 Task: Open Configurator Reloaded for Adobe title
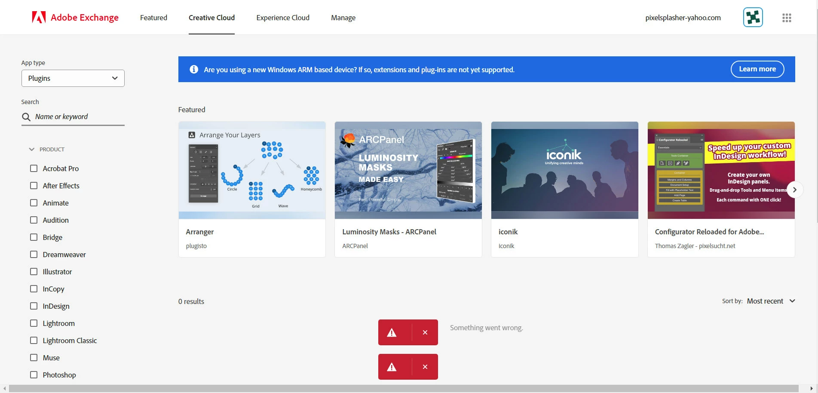tap(709, 232)
